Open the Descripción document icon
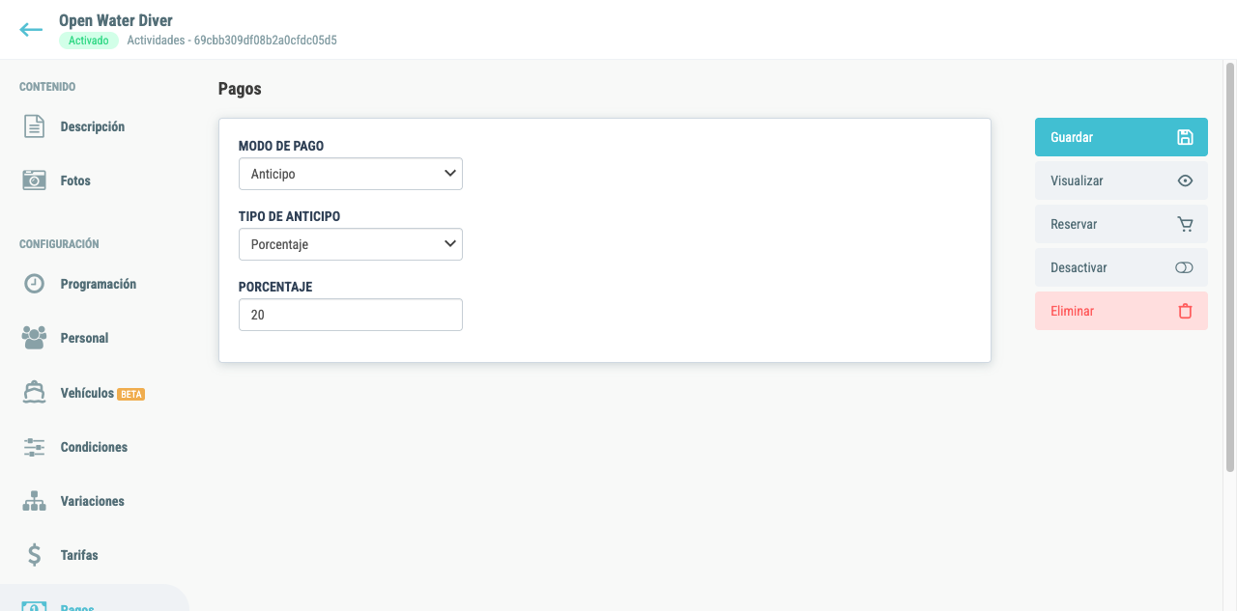This screenshot has width=1237, height=611. click(35, 126)
